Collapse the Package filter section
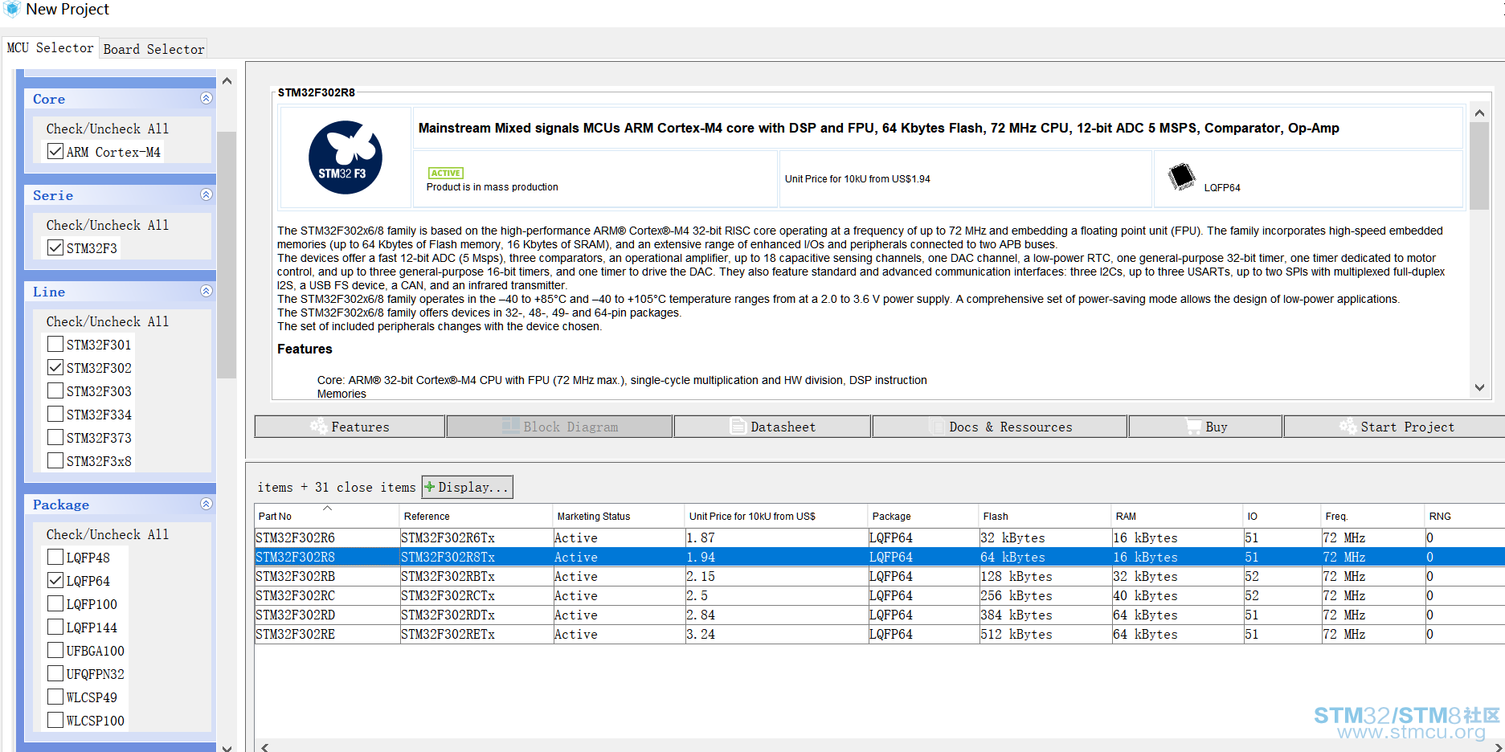The image size is (1505, 752). pyautogui.click(x=207, y=504)
